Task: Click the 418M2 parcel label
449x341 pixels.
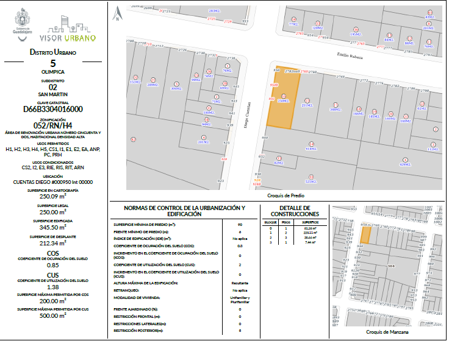Action: pyautogui.click(x=311, y=149)
